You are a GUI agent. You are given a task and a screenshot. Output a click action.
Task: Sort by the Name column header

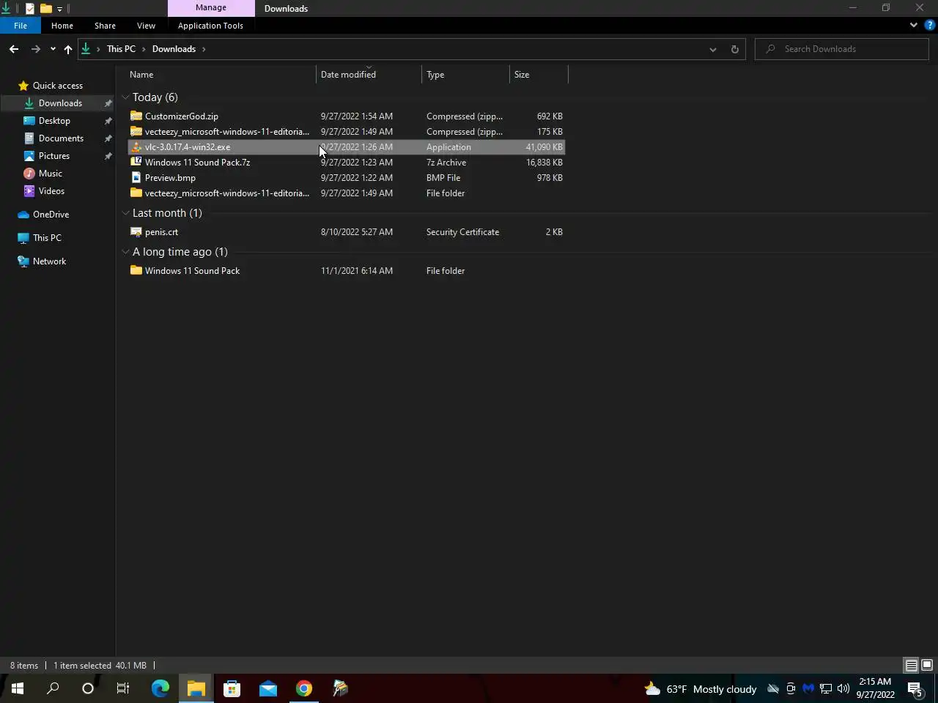click(221, 75)
